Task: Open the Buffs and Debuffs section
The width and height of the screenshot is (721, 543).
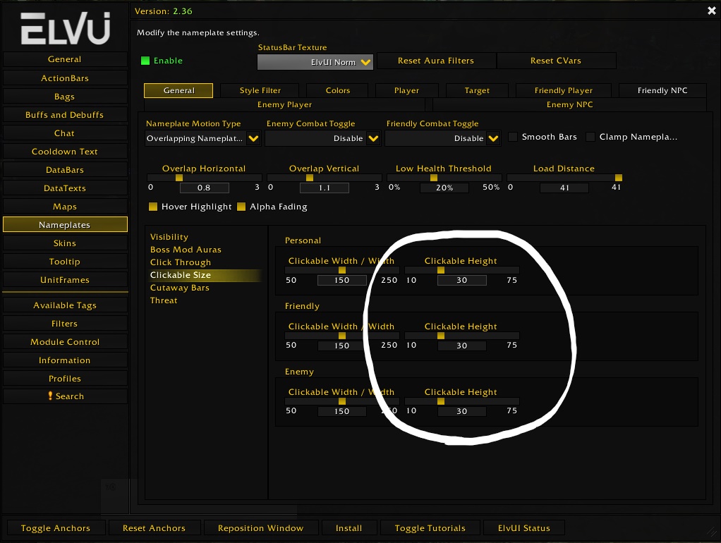Action: [x=65, y=115]
